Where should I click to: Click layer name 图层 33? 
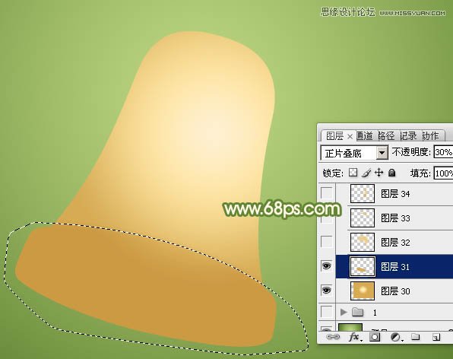click(x=395, y=218)
